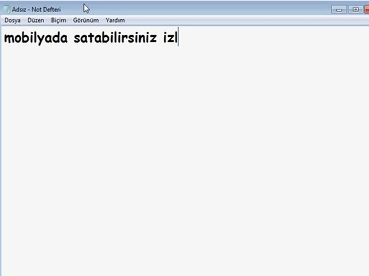Place cursor inside the word 'mobilyada'
369x276 pixels.
pyautogui.click(x=36, y=38)
